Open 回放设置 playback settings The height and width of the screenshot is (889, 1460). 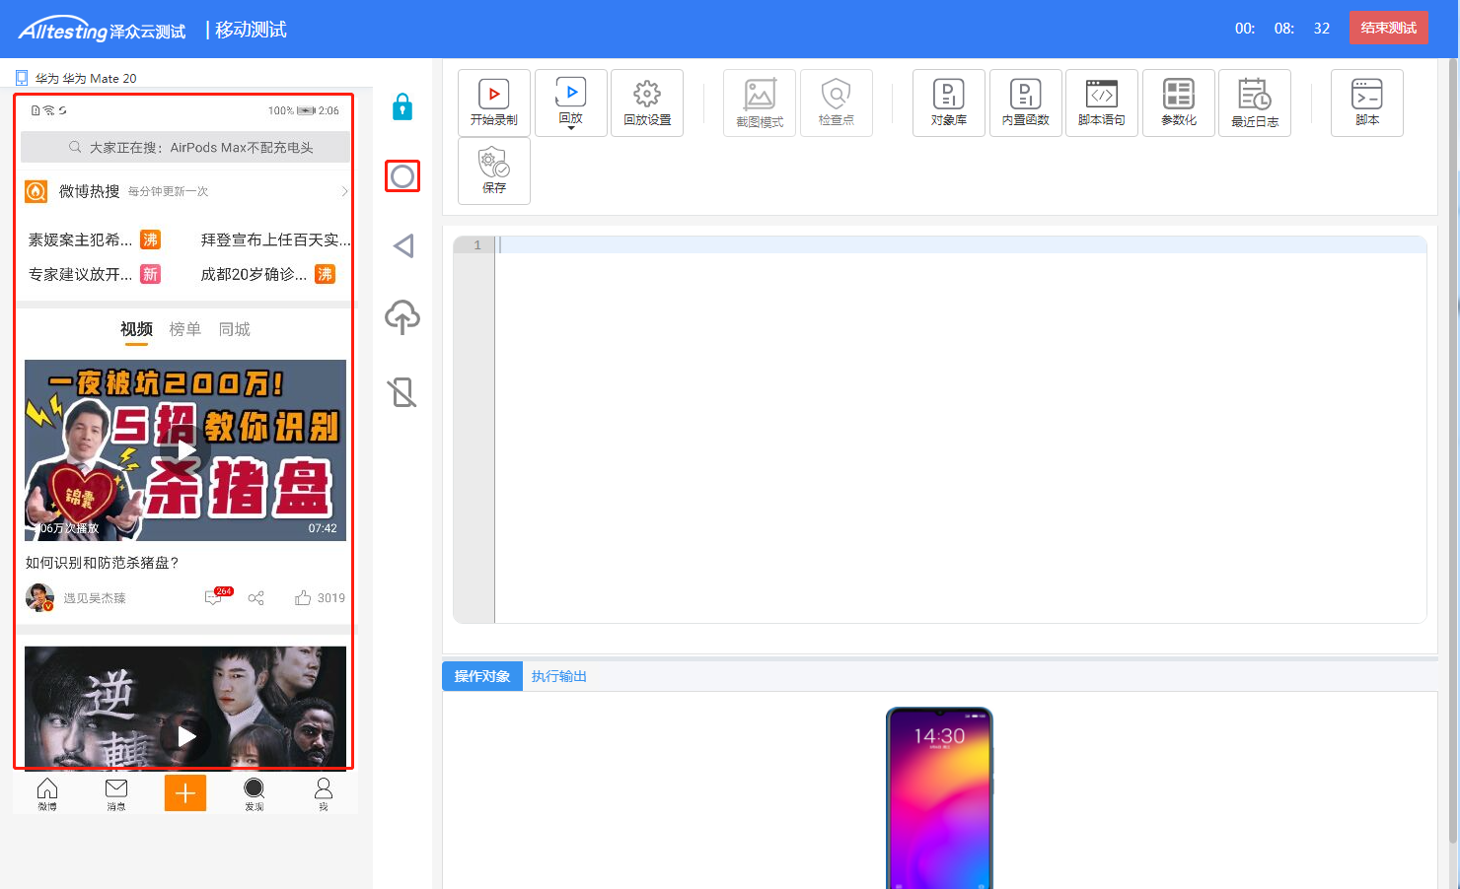pyautogui.click(x=647, y=103)
